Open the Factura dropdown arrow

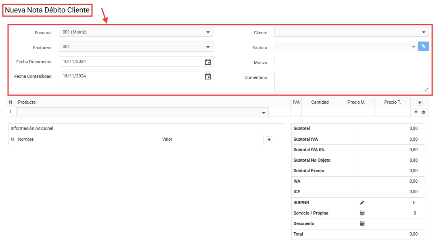point(413,47)
